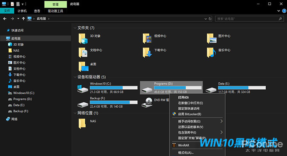Click the search 此电脑 input box
The image size is (287, 156).
tap(249, 19)
